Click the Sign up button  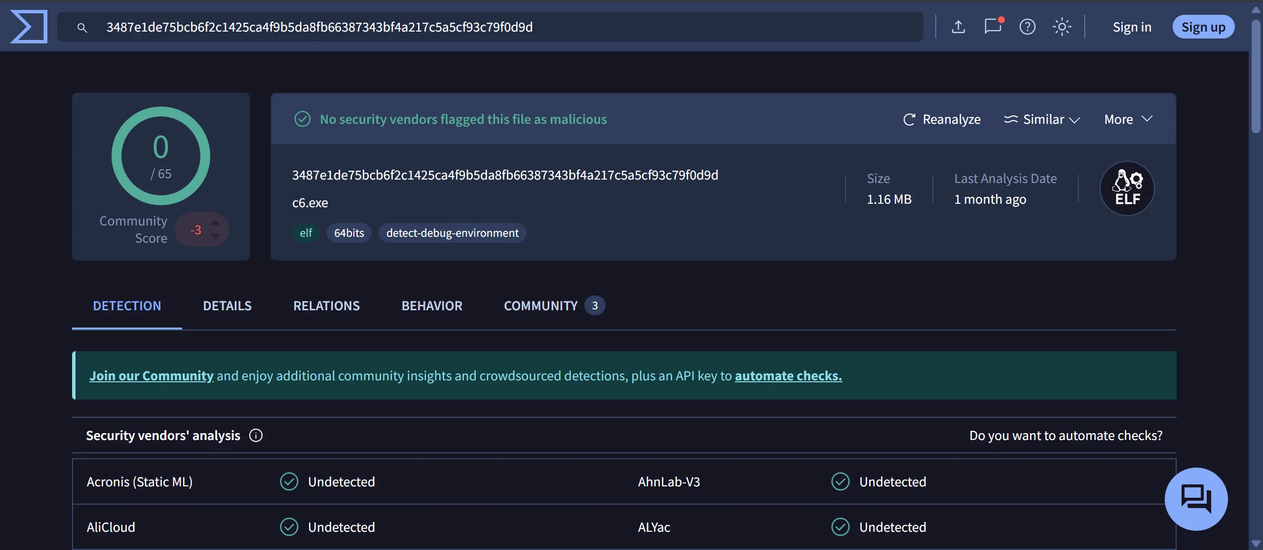[1203, 27]
